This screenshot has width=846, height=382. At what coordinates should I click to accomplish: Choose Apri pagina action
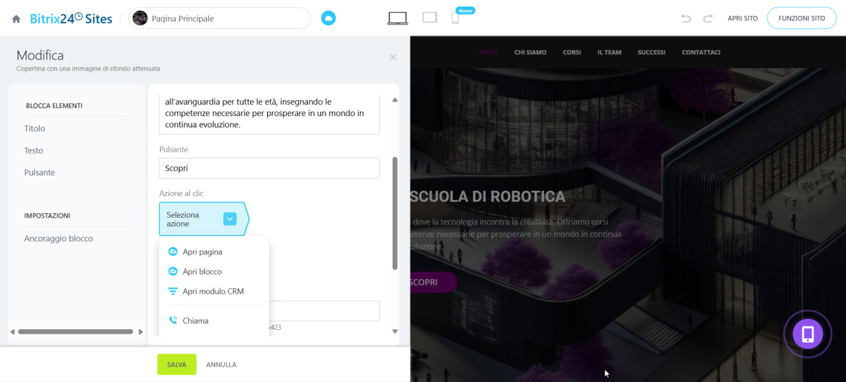[x=202, y=252]
